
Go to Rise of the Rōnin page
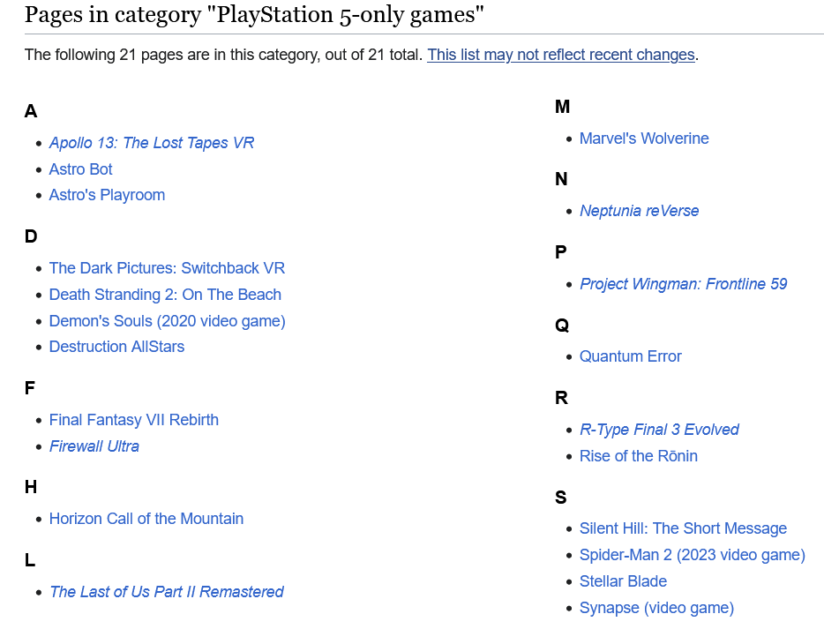[639, 456]
